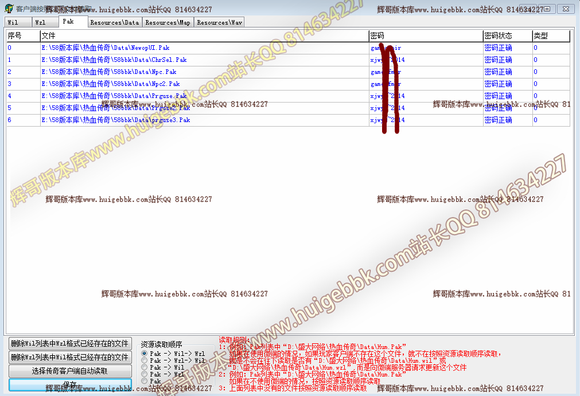580x396 pixels.
Task: Select the Pak-only read order option
Action: pyautogui.click(x=145, y=381)
